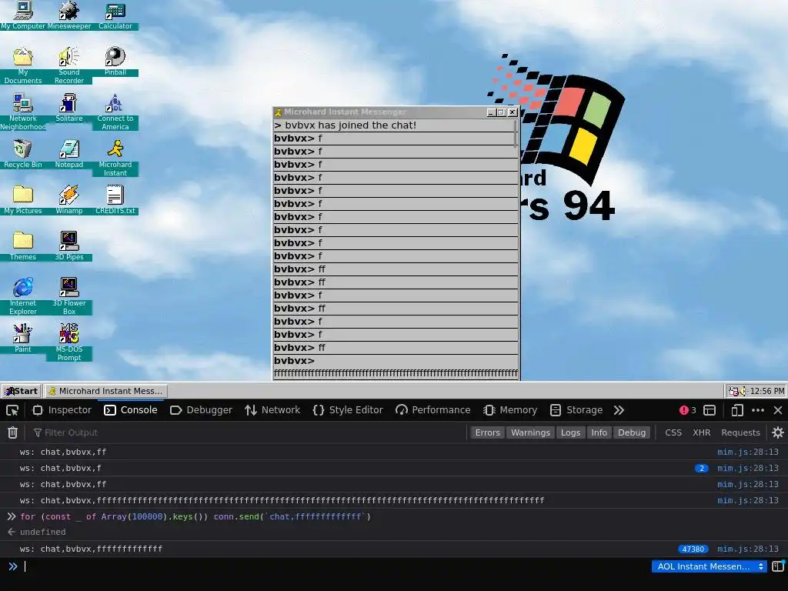Open the Network Neighborhood icon
The height and width of the screenshot is (591, 788).
pyautogui.click(x=23, y=112)
